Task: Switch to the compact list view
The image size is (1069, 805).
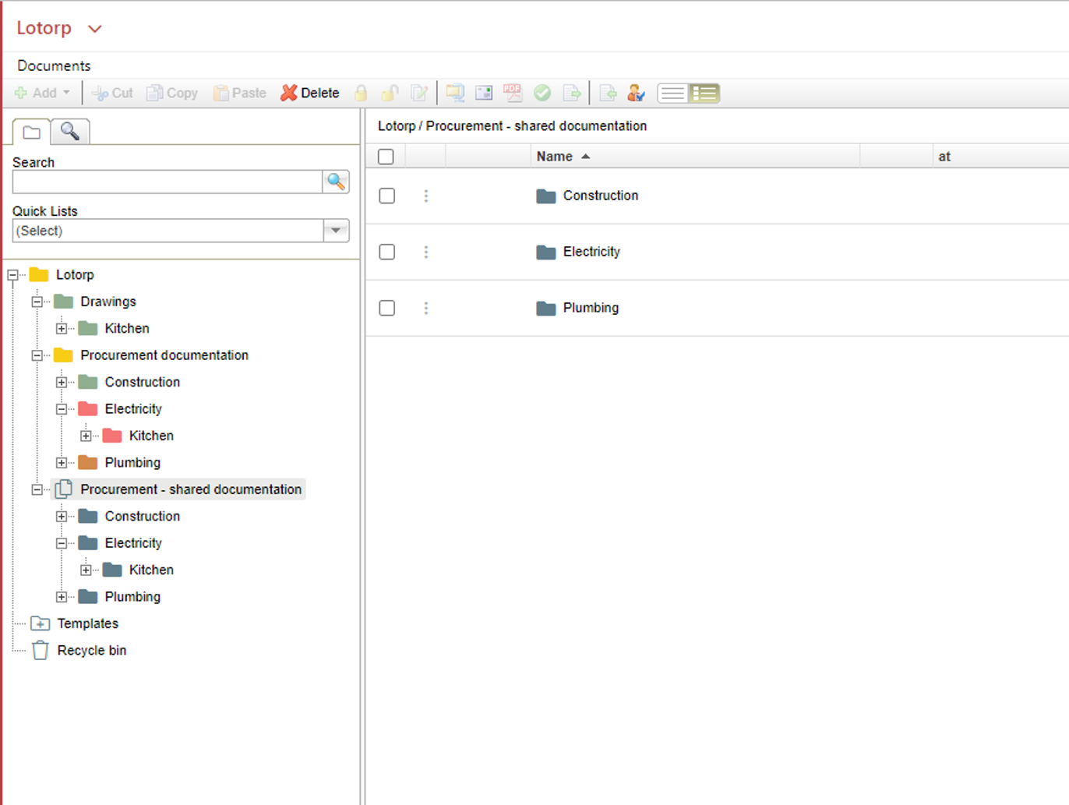Action: tap(672, 94)
